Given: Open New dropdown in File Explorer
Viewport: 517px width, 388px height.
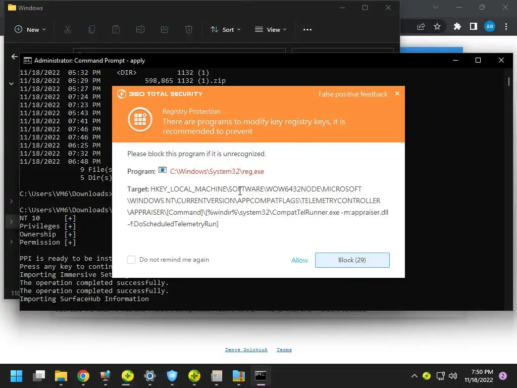Looking at the screenshot, I should (x=30, y=29).
